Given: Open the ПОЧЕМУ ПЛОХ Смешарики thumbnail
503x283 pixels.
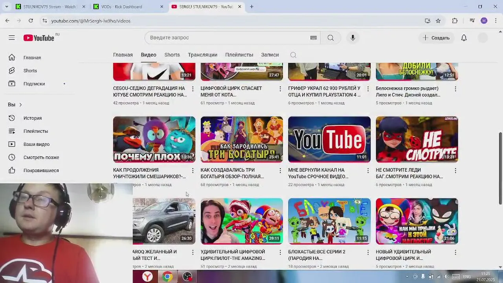Looking at the screenshot, I should [154, 139].
